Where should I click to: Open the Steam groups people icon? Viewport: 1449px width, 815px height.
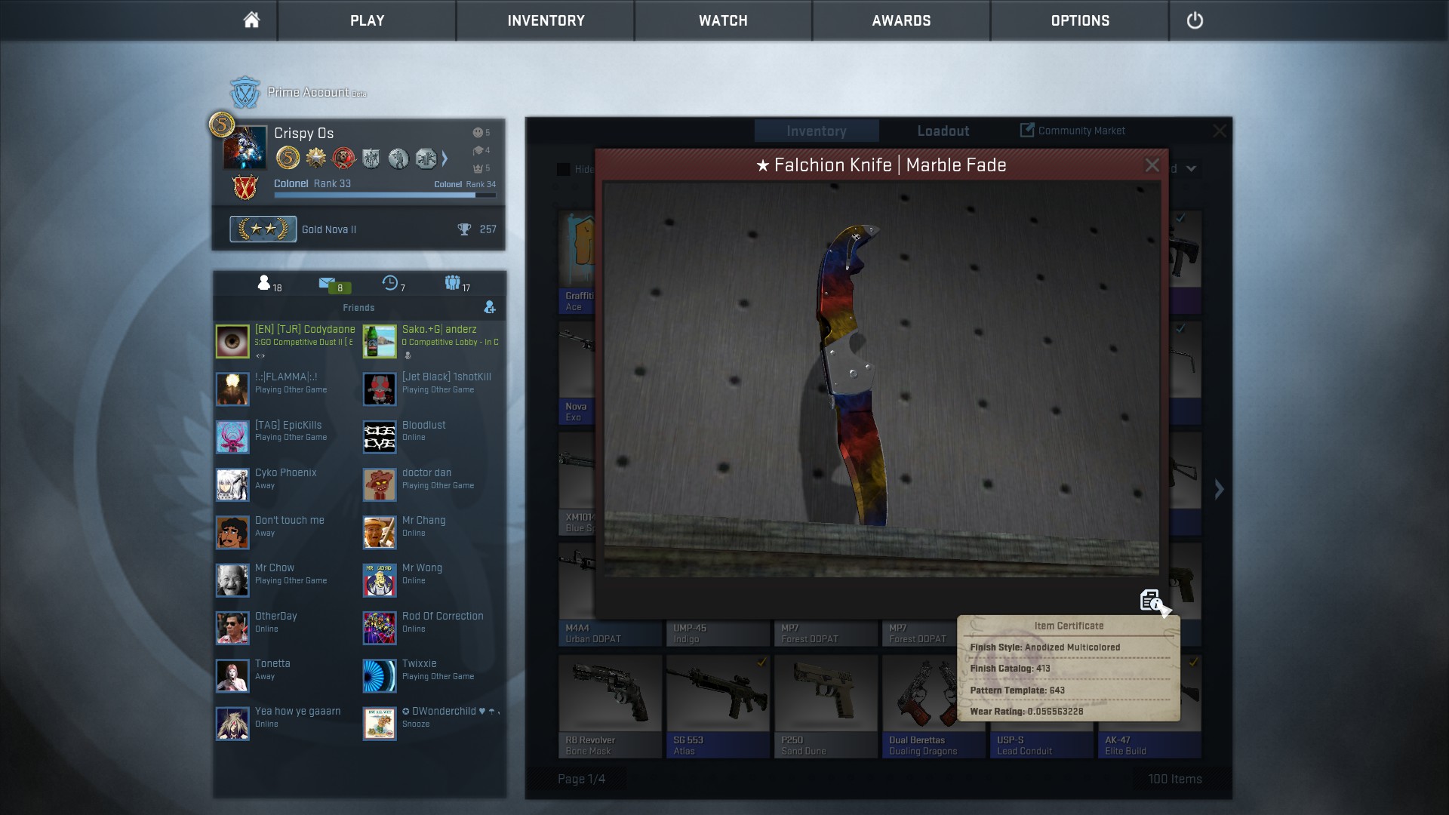452,283
